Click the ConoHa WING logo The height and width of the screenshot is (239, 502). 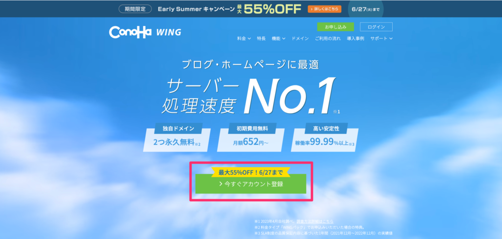[x=145, y=32]
